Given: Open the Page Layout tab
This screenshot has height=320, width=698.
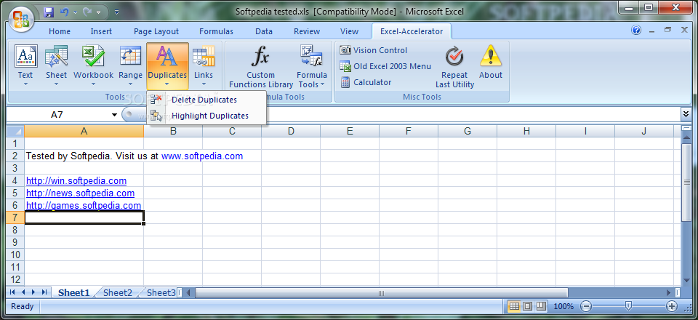Looking at the screenshot, I should [x=156, y=31].
